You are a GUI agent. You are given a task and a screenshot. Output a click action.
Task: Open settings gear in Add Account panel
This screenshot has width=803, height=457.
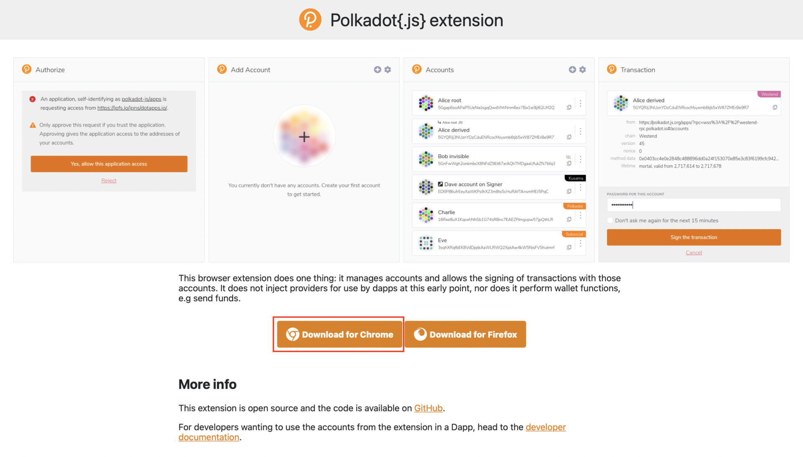(388, 70)
